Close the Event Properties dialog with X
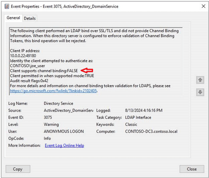209x178 pixels. 204,6
